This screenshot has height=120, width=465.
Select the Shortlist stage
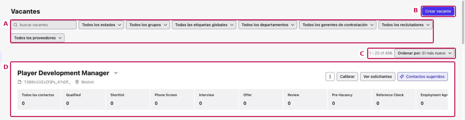[128, 99]
